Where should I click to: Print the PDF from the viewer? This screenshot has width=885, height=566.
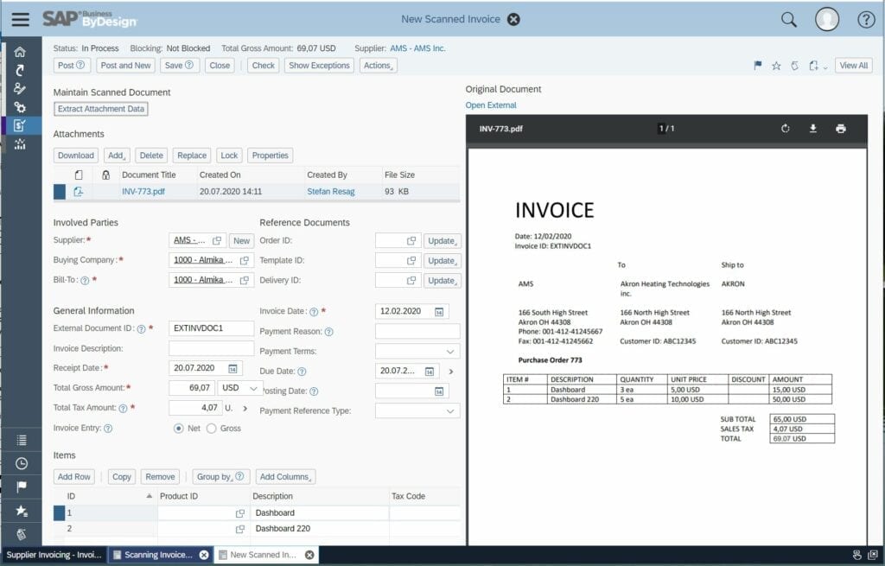pyautogui.click(x=840, y=129)
